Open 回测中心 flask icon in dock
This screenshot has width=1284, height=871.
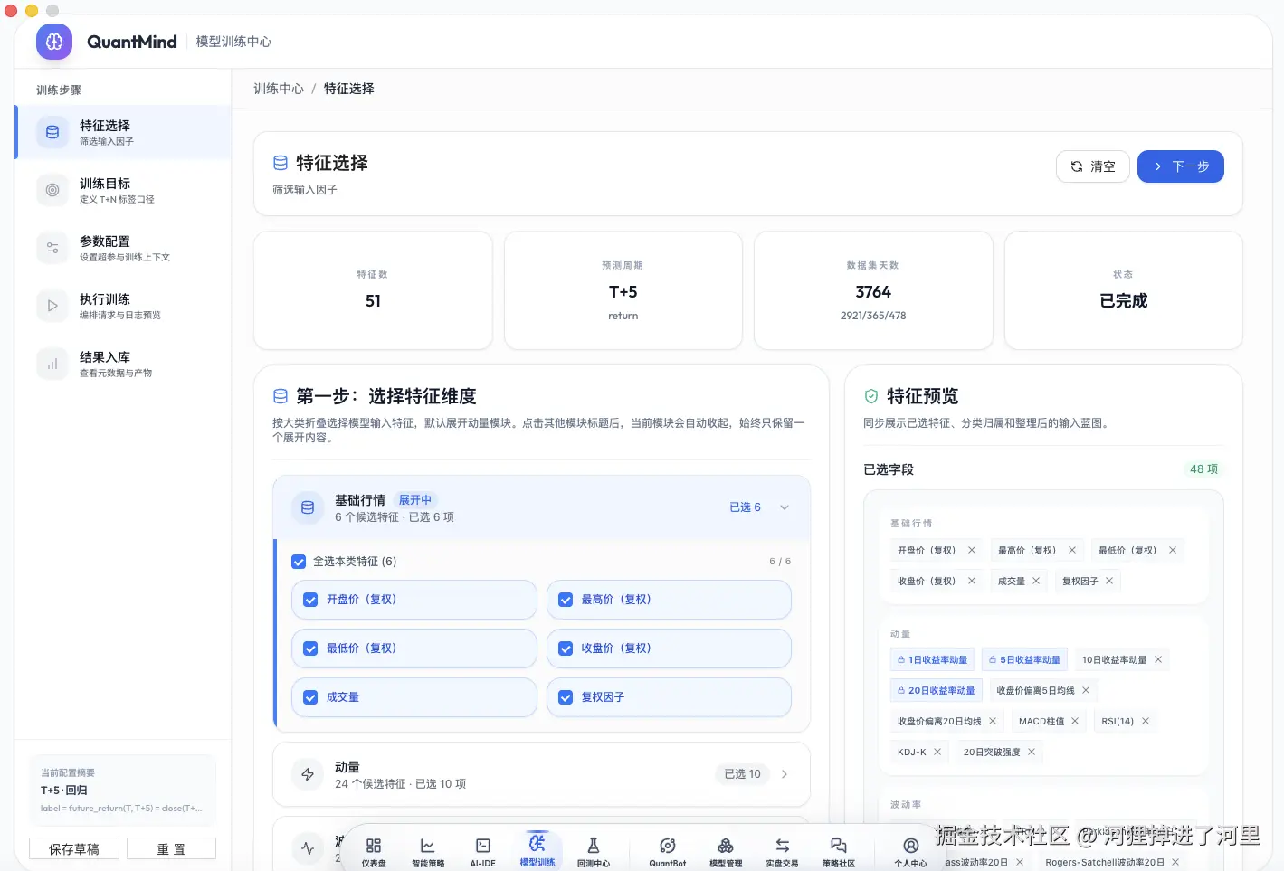(x=594, y=846)
